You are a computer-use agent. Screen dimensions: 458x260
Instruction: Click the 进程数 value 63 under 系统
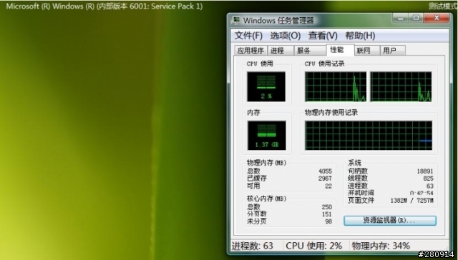point(430,186)
